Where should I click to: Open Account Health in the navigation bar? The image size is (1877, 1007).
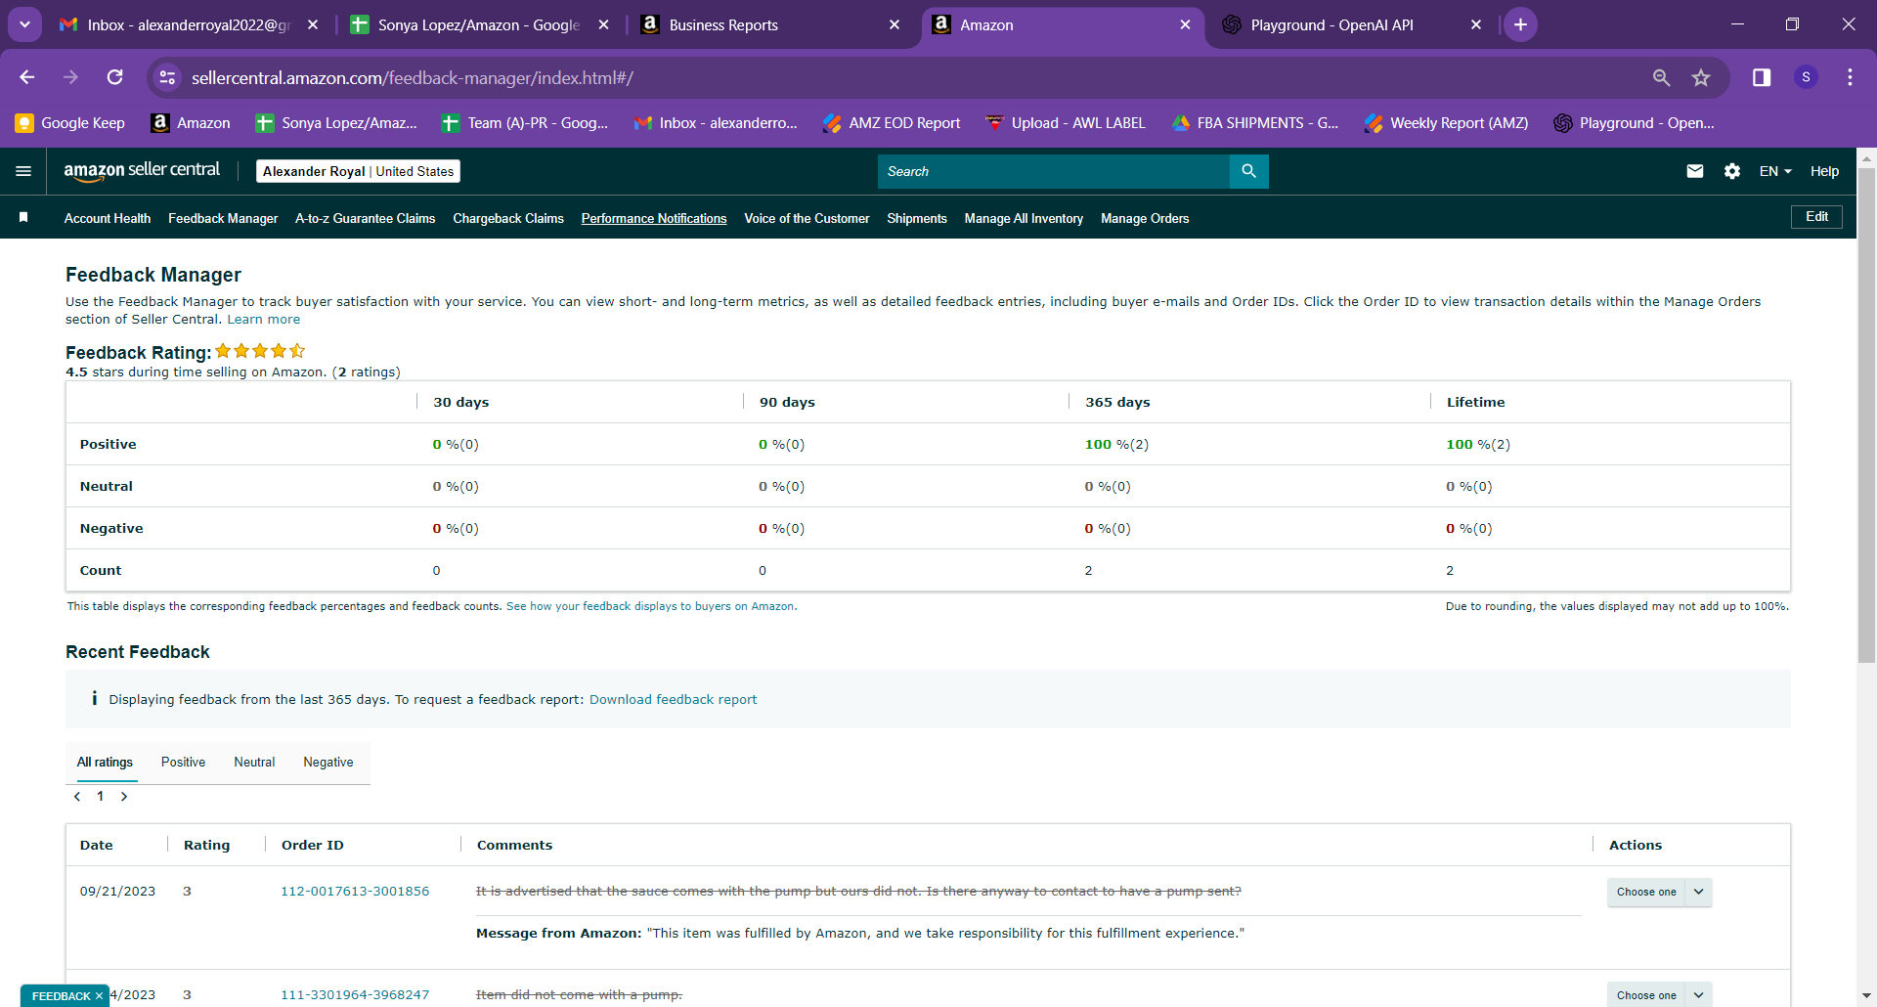coord(108,218)
